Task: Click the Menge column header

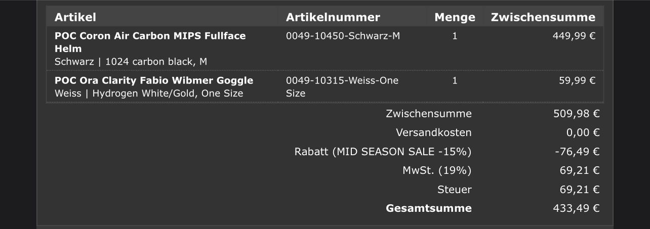Action: [455, 17]
